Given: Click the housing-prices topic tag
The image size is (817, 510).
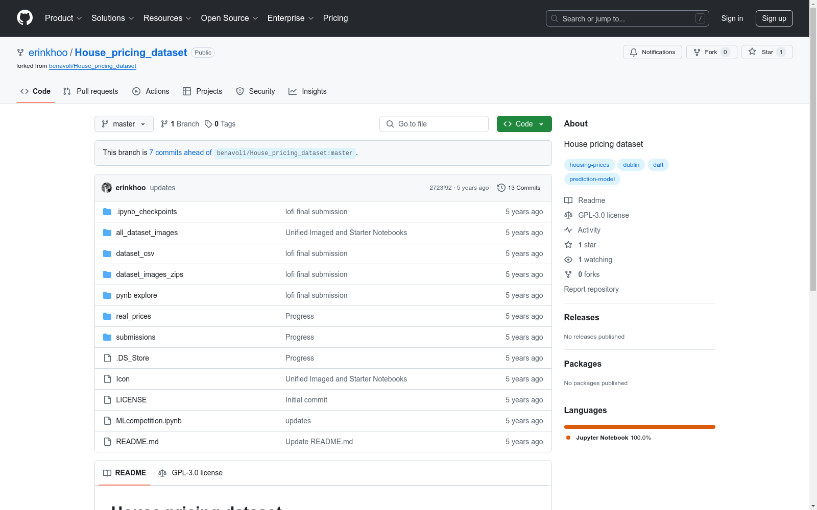Looking at the screenshot, I should point(589,165).
